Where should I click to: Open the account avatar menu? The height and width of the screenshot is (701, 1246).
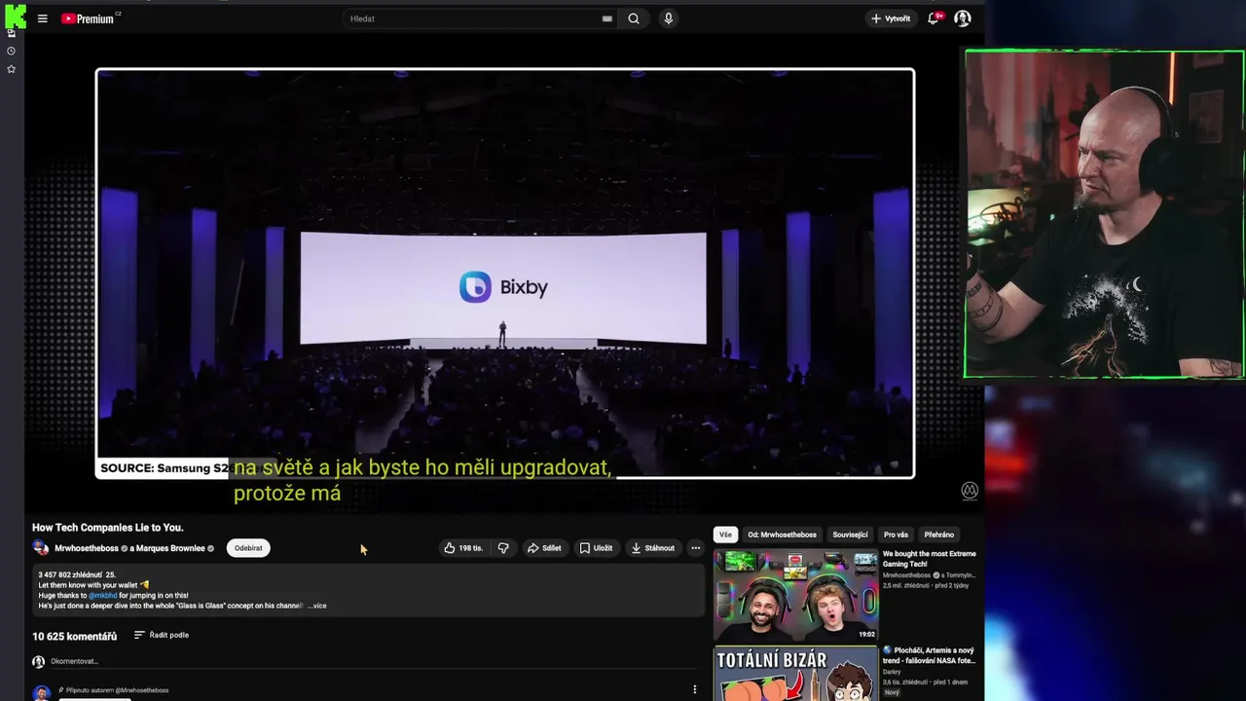[962, 18]
